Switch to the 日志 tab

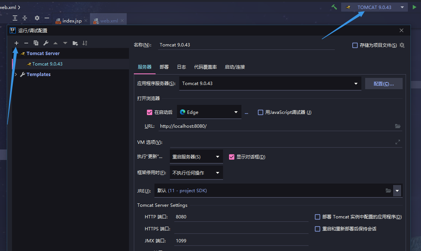(181, 67)
